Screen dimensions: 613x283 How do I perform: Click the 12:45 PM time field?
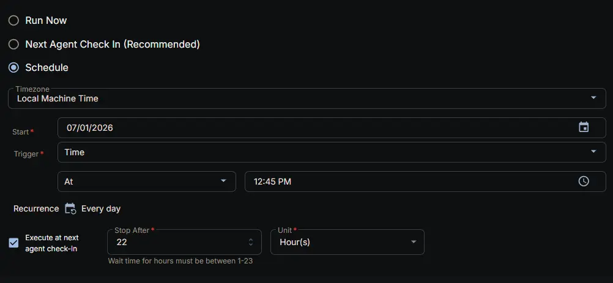[425, 182]
